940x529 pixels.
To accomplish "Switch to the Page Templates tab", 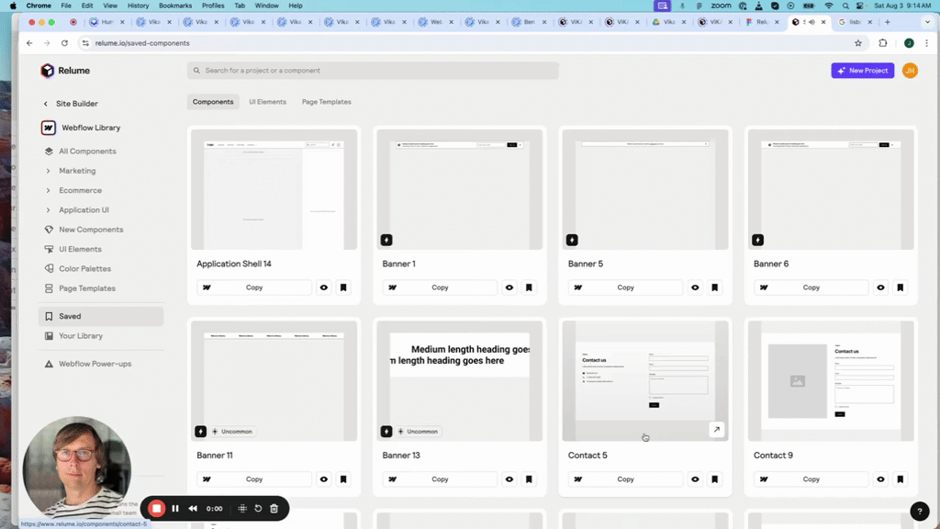I will pyautogui.click(x=327, y=102).
